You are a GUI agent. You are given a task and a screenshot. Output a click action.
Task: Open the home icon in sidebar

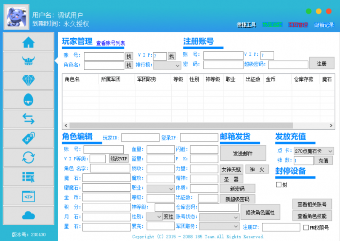click(x=28, y=42)
